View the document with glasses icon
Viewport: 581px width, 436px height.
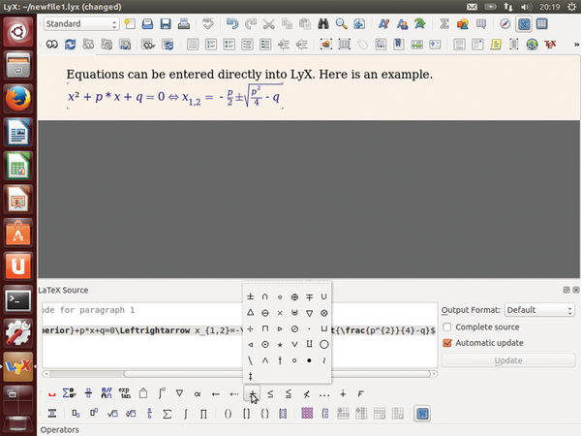52,45
